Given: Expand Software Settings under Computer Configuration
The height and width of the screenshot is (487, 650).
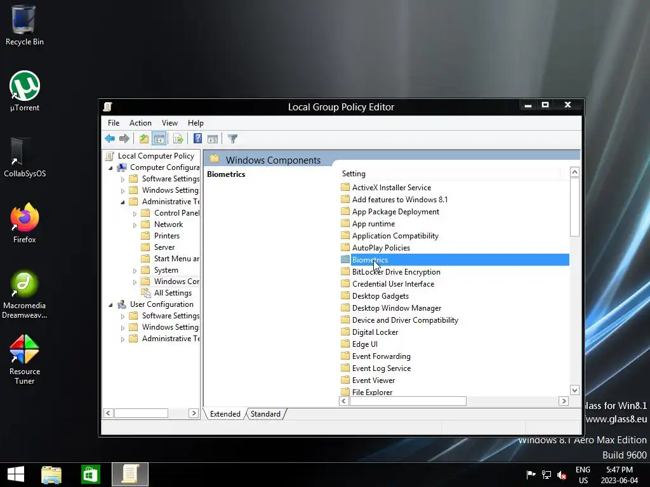Looking at the screenshot, I should tap(123, 179).
